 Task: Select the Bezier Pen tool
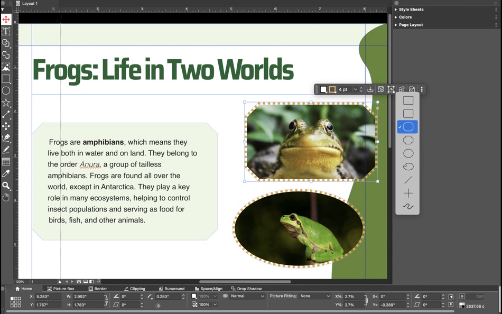[x=6, y=138]
